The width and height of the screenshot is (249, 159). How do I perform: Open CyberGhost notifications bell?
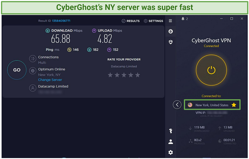pyautogui.click(x=183, y=19)
